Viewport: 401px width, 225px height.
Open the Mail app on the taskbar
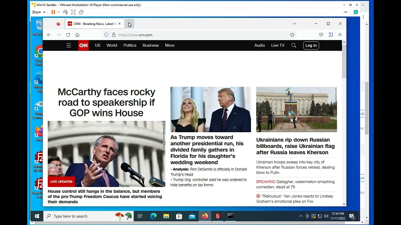click(192, 216)
